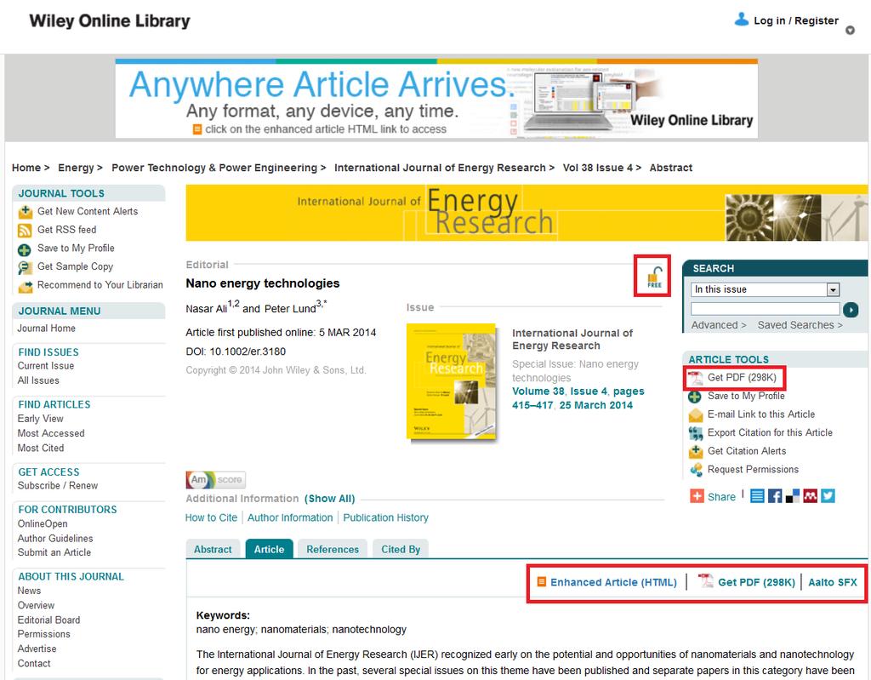
Task: Open Advanced search link
Action: click(x=718, y=325)
